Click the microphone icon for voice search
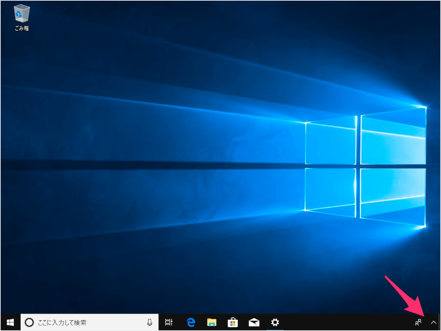Viewport: 441px width, 331px height. tap(150, 322)
